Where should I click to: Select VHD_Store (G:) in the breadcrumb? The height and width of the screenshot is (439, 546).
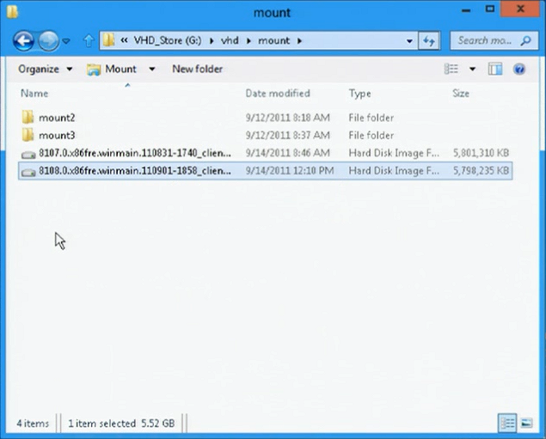tap(168, 40)
